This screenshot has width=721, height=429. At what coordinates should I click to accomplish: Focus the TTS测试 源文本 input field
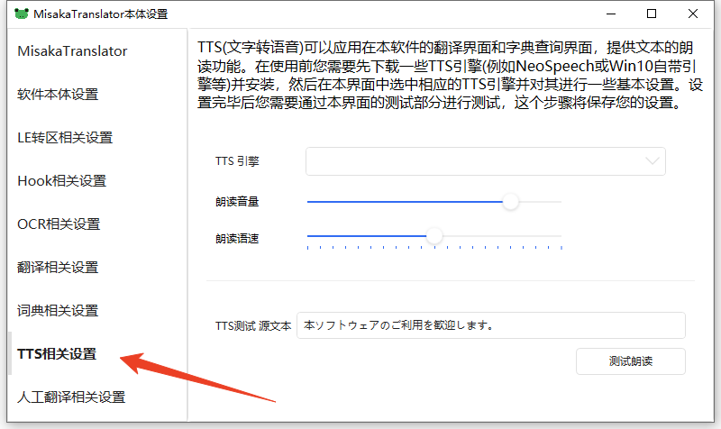[491, 325]
